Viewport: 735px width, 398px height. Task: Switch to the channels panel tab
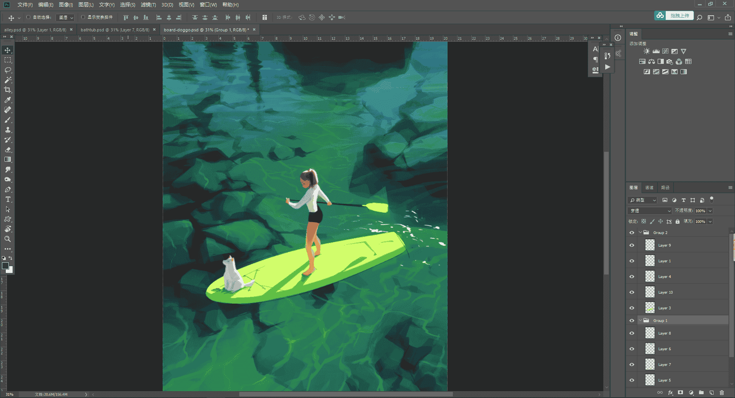pyautogui.click(x=649, y=187)
